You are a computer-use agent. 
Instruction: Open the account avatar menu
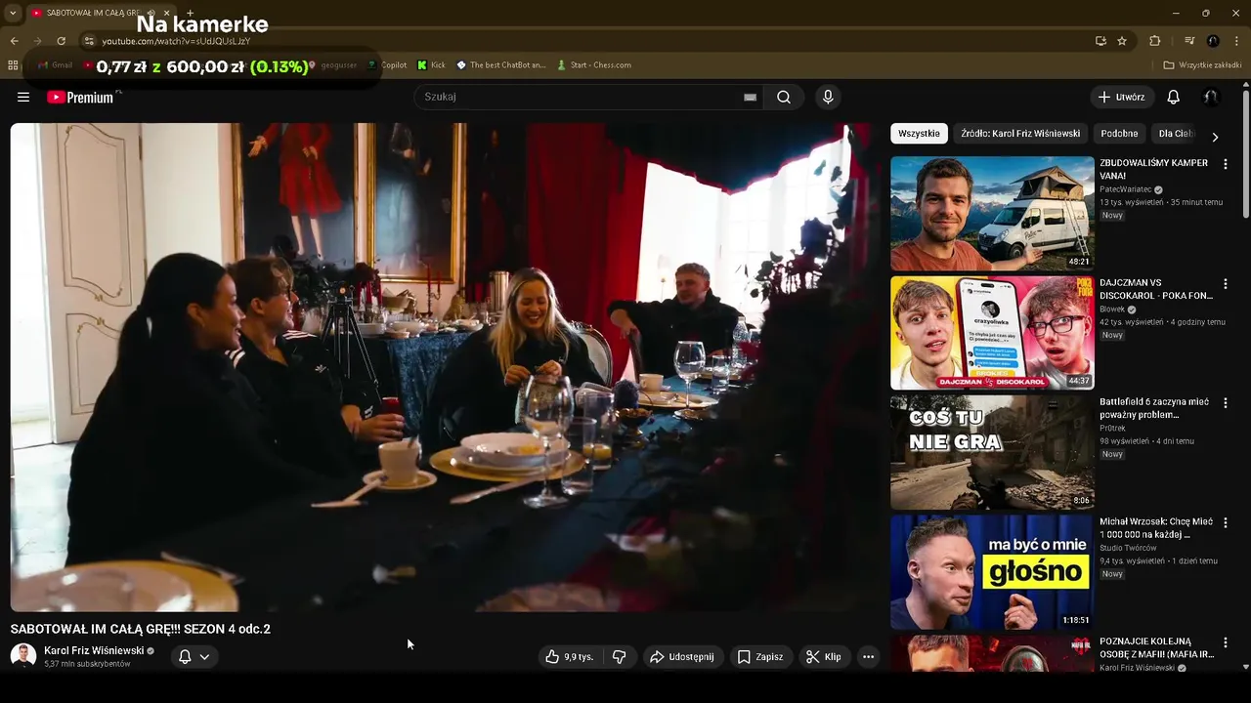click(1210, 97)
